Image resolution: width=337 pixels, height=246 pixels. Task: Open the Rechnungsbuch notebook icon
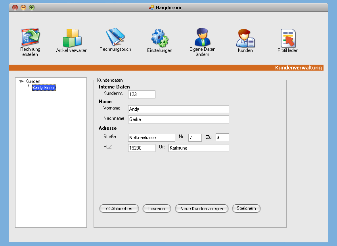pos(115,37)
